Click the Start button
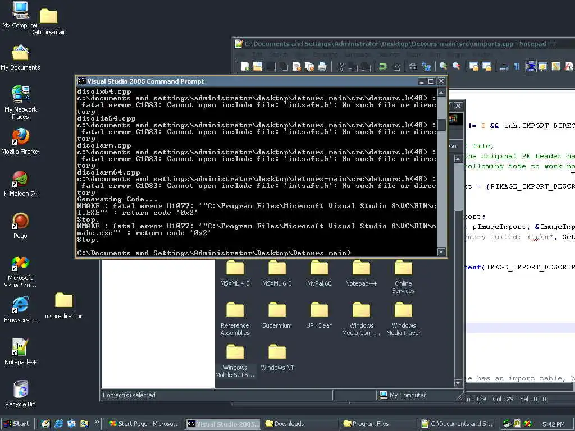 point(17,424)
